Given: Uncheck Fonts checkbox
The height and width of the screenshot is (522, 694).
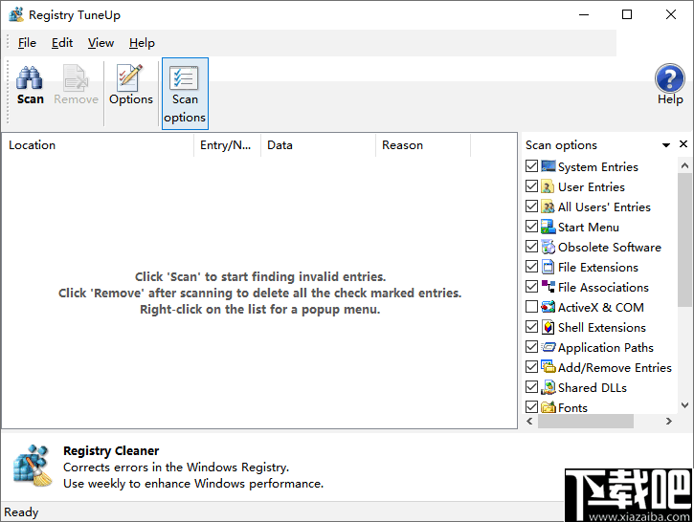Looking at the screenshot, I should [x=531, y=406].
